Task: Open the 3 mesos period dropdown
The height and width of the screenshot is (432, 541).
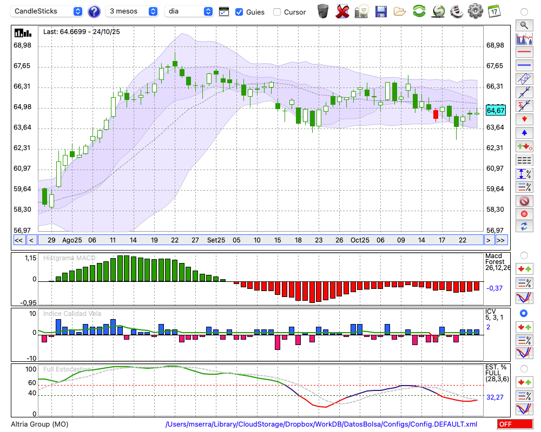Action: (132, 11)
